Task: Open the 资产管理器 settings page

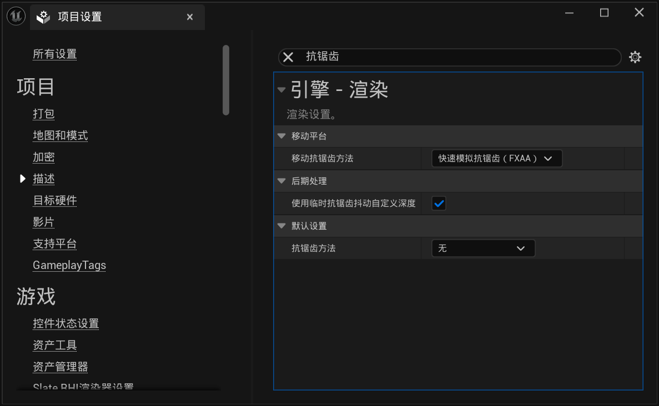Action: [x=61, y=367]
